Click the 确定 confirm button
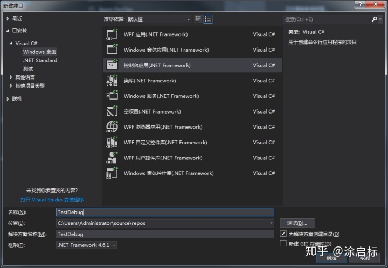Screen dimensions: 388x268 (331, 258)
